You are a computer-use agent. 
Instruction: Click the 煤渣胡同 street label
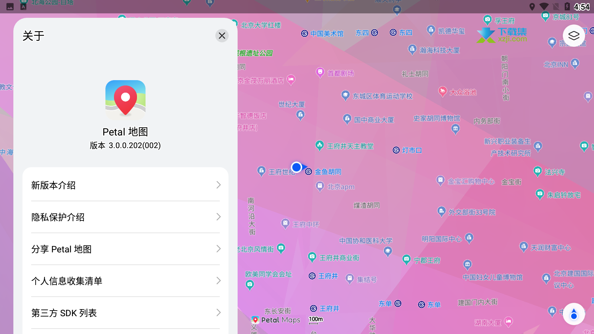[x=366, y=205]
